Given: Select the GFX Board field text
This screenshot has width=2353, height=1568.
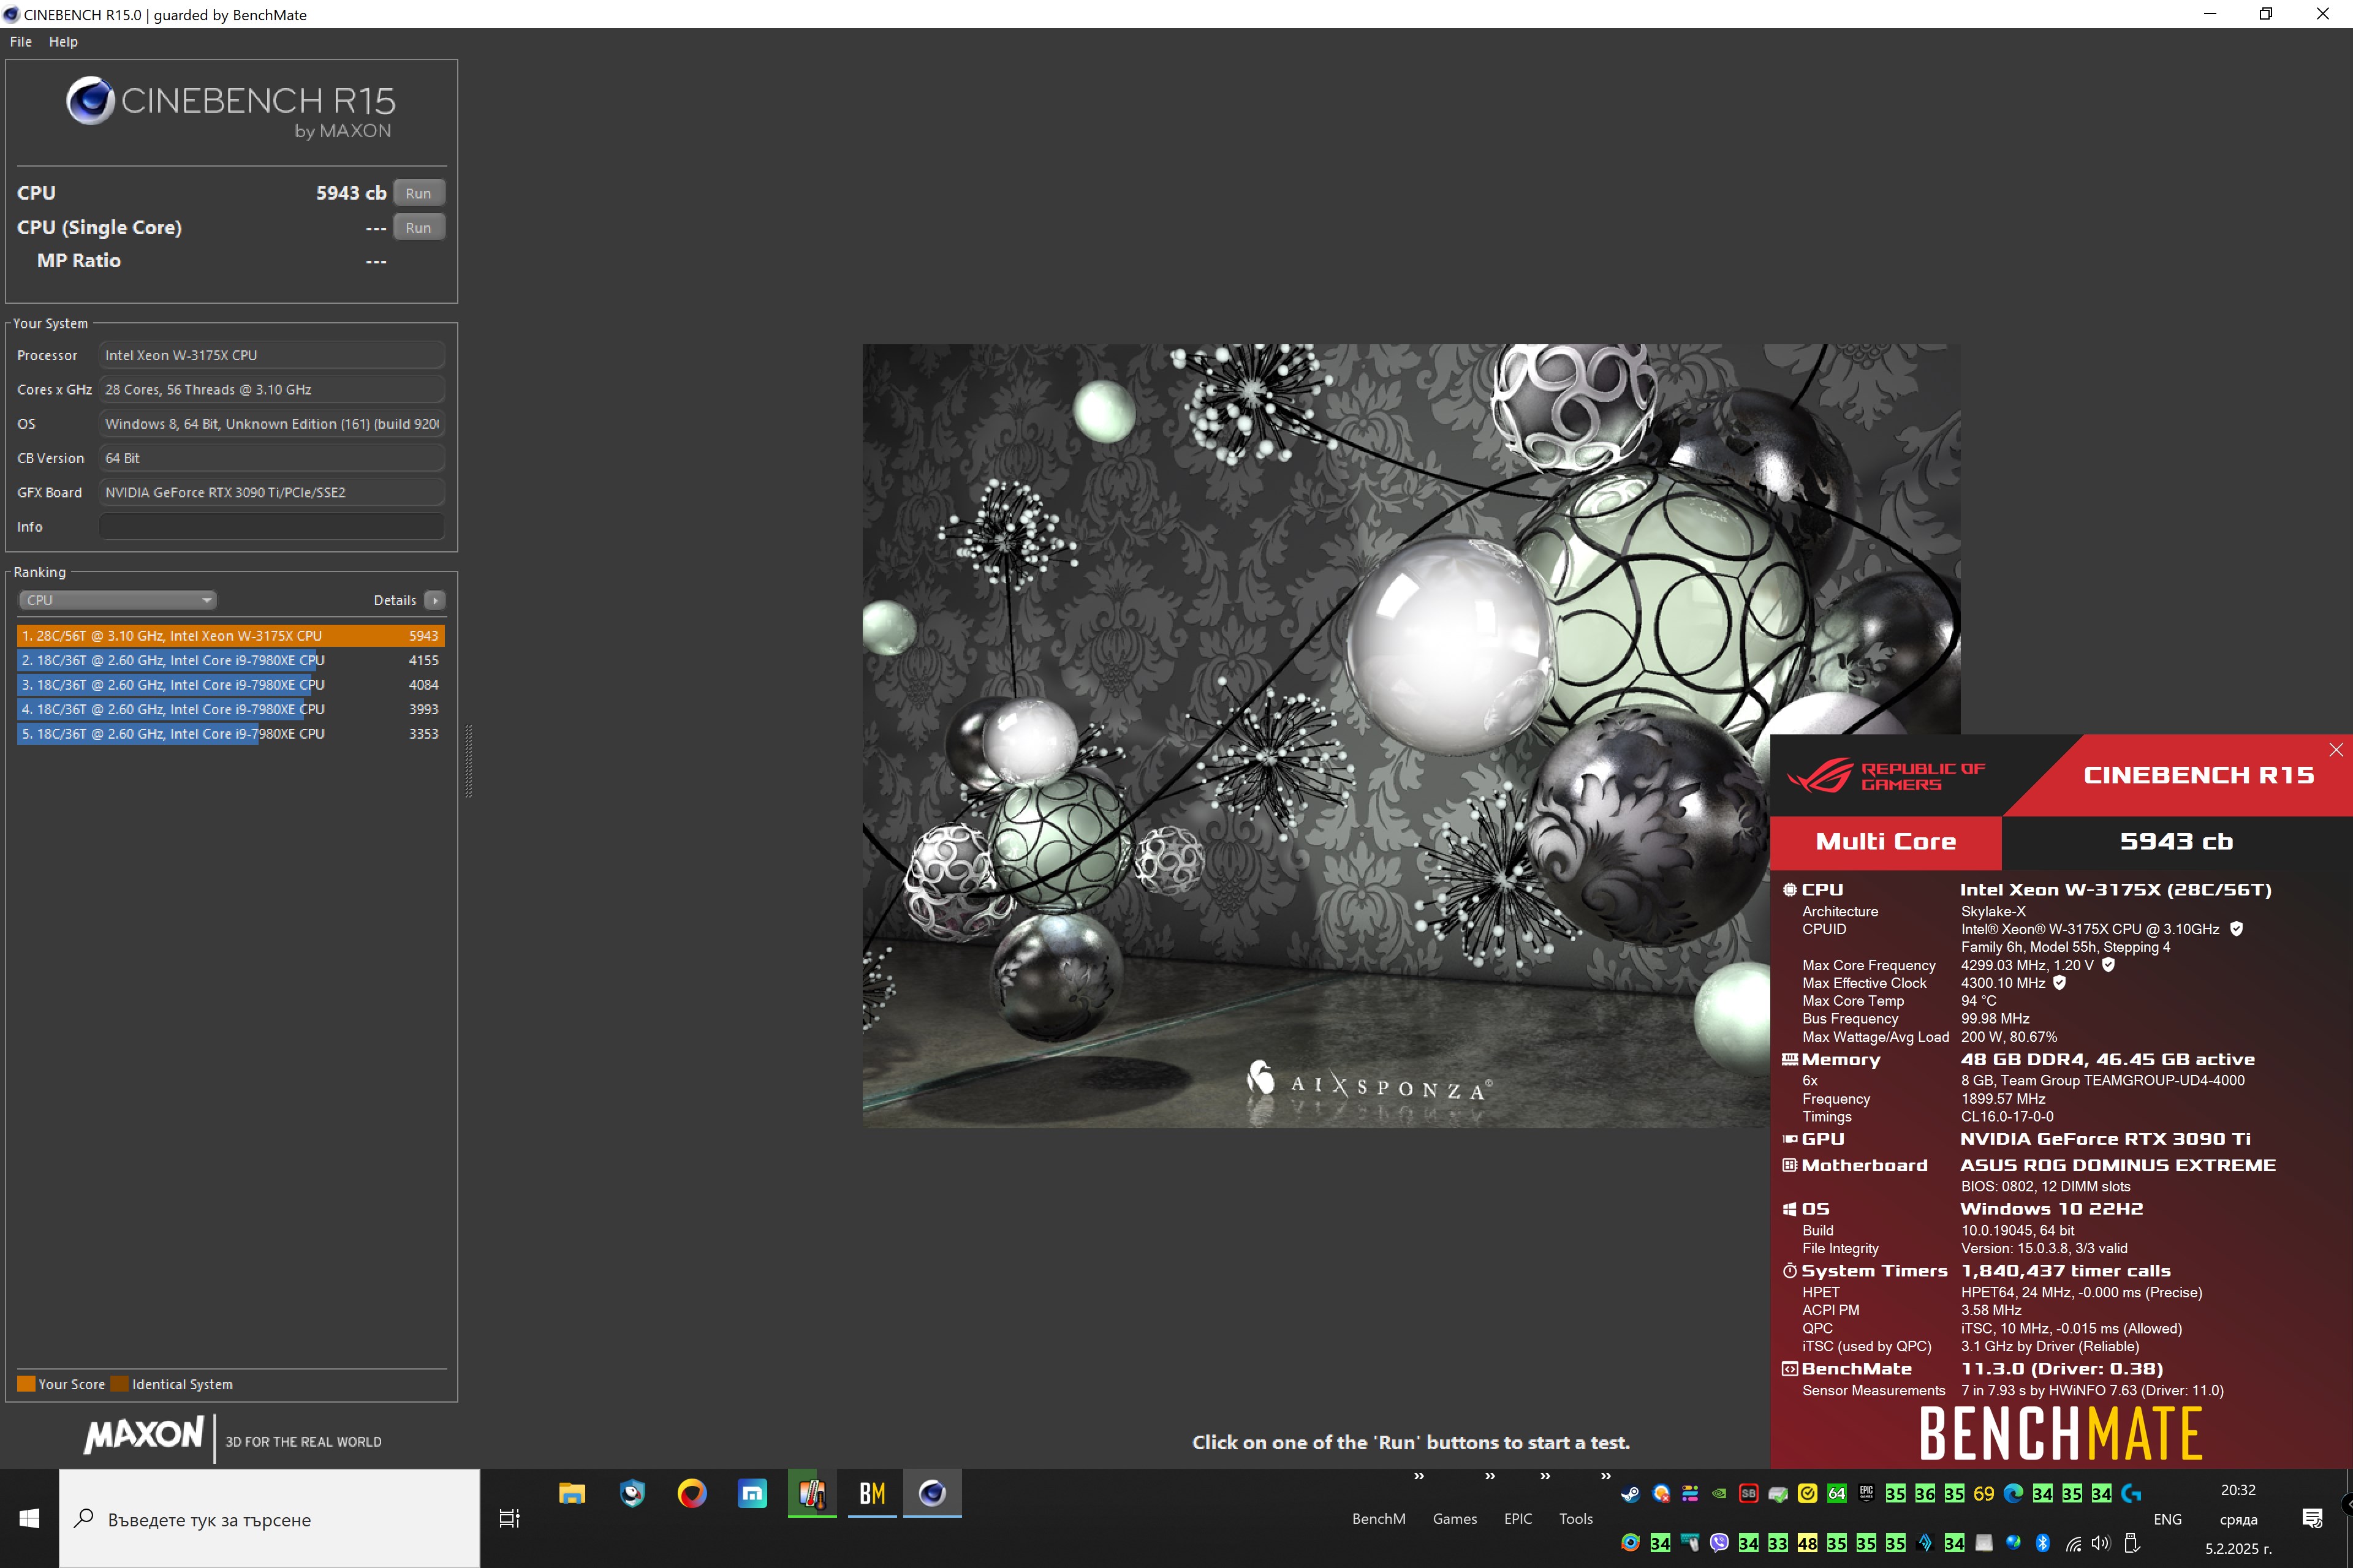Looking at the screenshot, I should pos(271,492).
